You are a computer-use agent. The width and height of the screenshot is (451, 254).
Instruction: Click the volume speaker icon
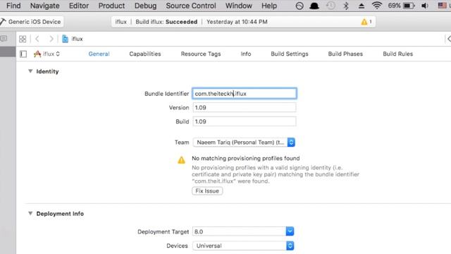[424, 6]
